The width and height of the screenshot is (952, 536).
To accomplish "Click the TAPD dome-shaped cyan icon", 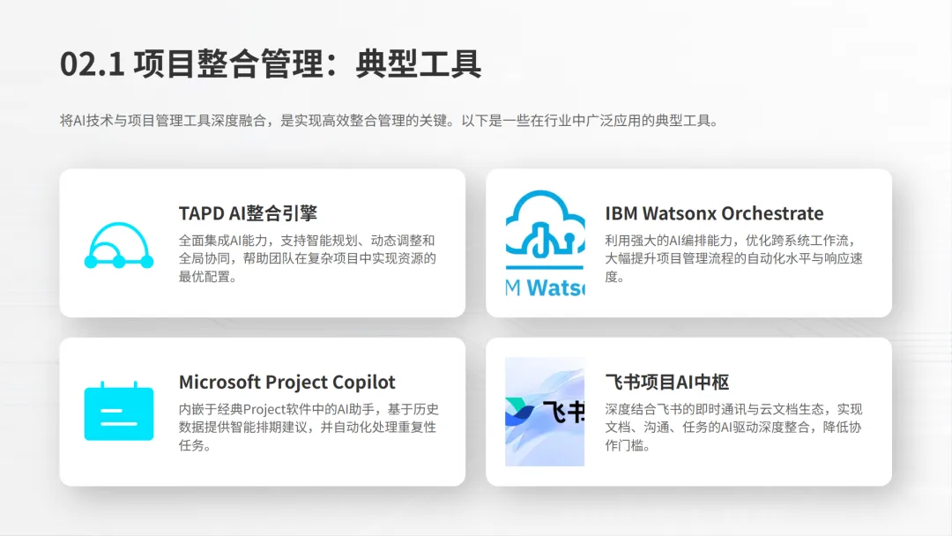I will coord(119,245).
